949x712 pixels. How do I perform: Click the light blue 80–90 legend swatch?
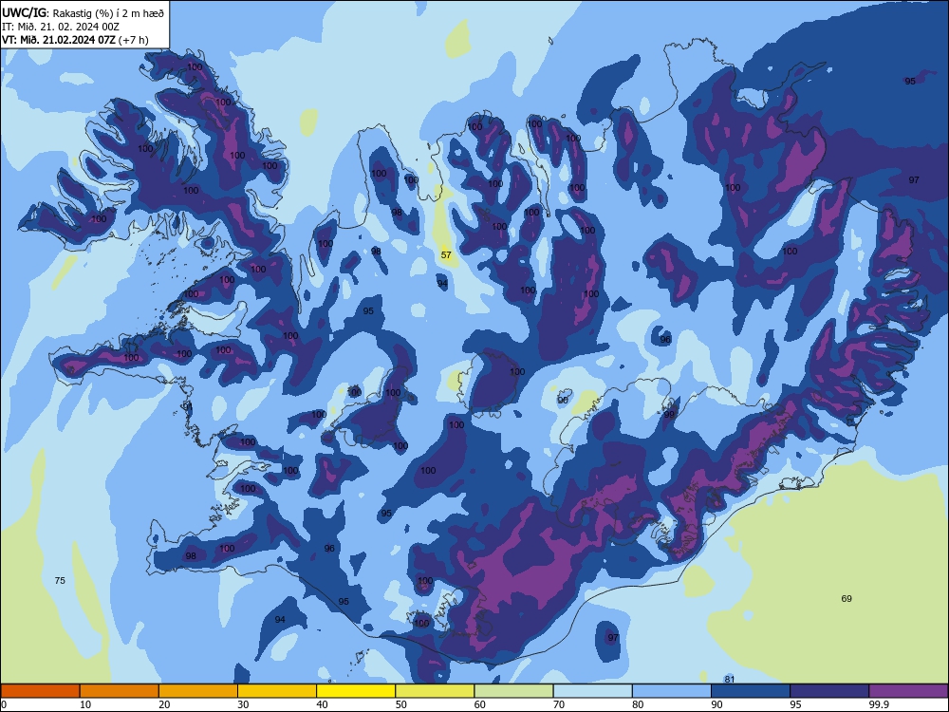click(x=671, y=691)
